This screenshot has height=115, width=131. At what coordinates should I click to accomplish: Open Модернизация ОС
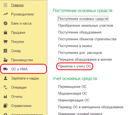73,94
